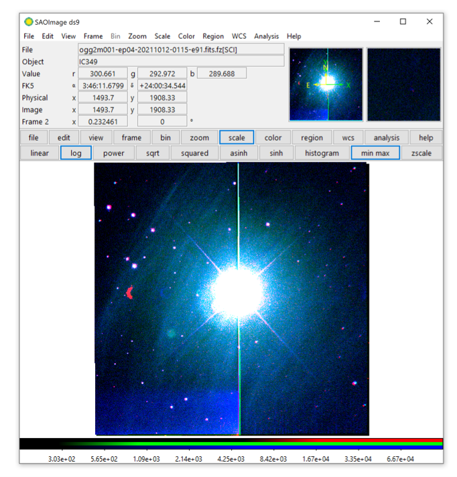
Task: Click the RGB colorbar at the bottom
Action: (231, 444)
